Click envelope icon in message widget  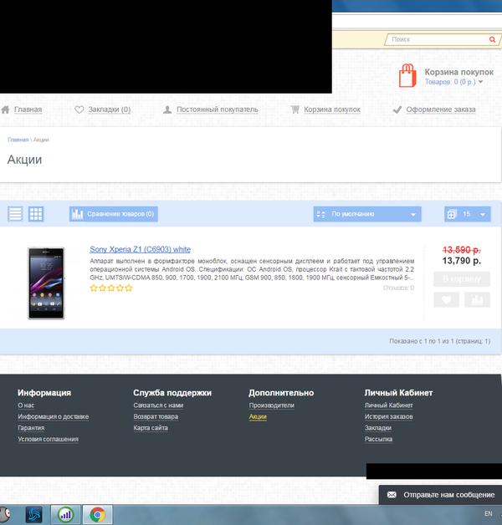coord(391,495)
